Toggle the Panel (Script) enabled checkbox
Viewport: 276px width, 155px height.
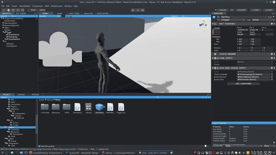(x=218, y=58)
